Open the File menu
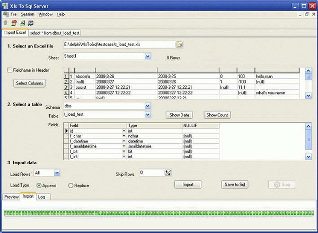318x233 pixels. pos(14,14)
